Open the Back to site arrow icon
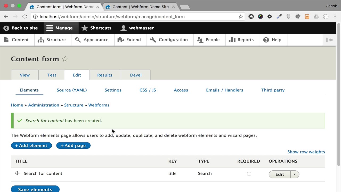The height and width of the screenshot is (192, 341). point(6,28)
